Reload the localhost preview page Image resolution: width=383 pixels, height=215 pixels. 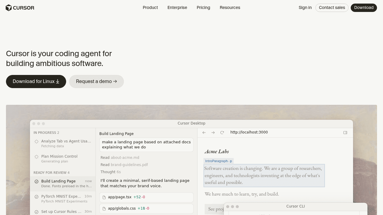pos(222,133)
